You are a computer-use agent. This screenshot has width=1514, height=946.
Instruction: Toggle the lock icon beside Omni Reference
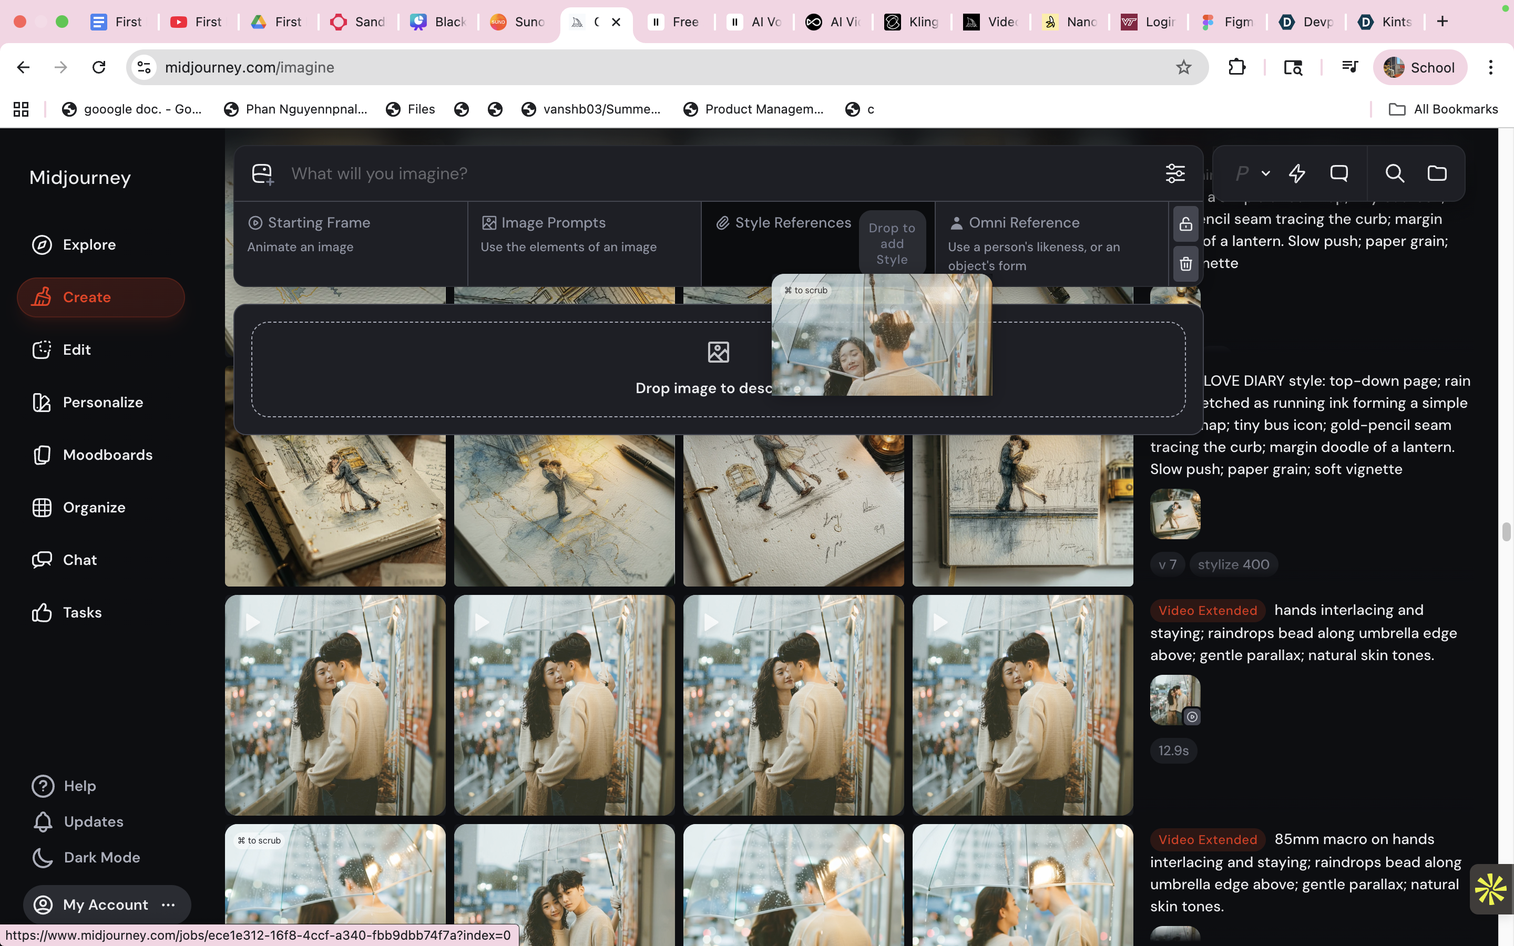pos(1185,224)
